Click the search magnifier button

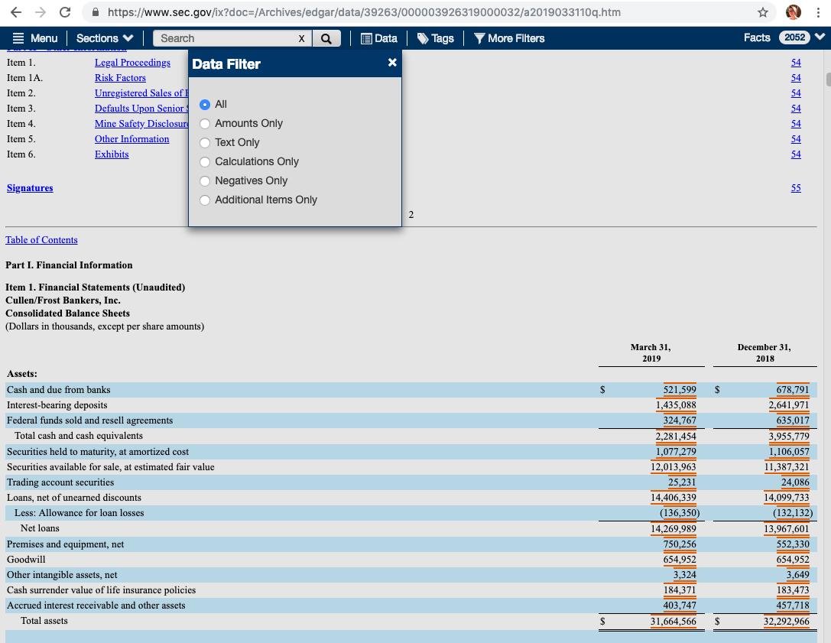[326, 38]
